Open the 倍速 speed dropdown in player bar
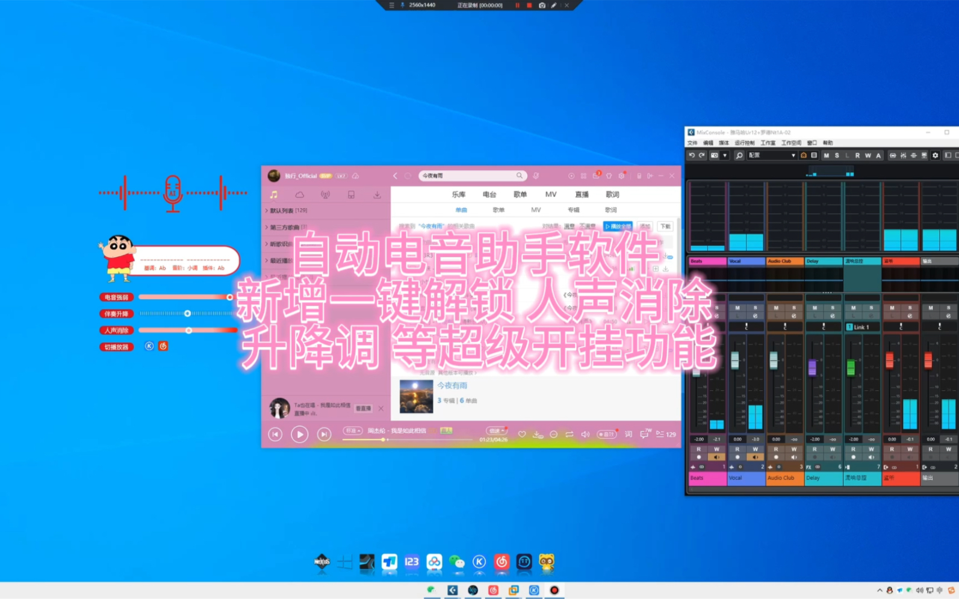 [496, 430]
